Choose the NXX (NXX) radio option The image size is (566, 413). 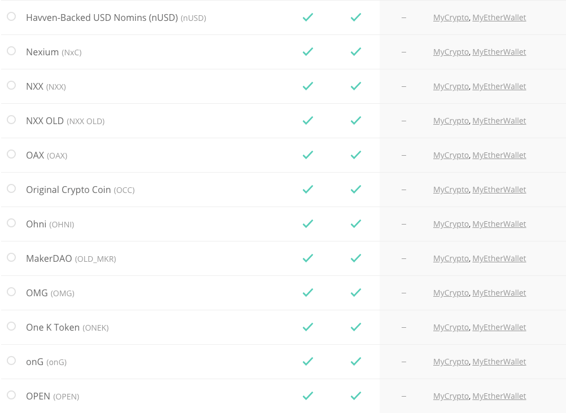[x=11, y=85]
